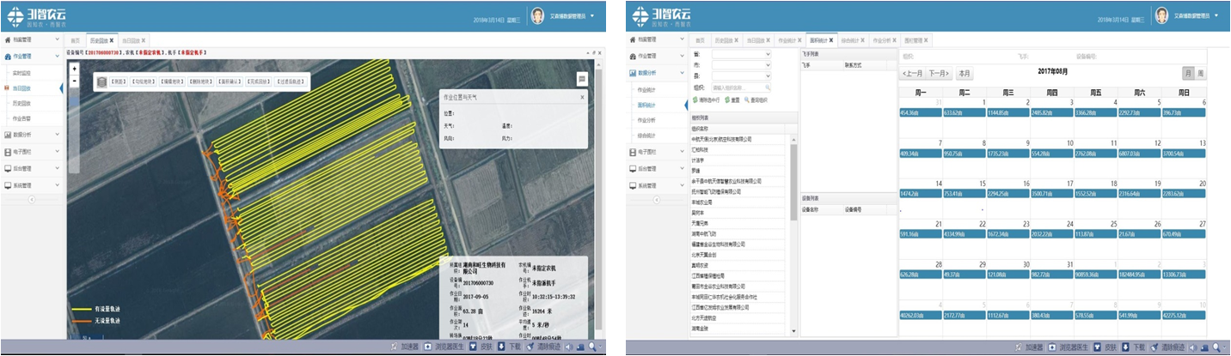Select 历史回放 in the left sidebar menu
This screenshot has height=356, width=1231.
pos(23,103)
